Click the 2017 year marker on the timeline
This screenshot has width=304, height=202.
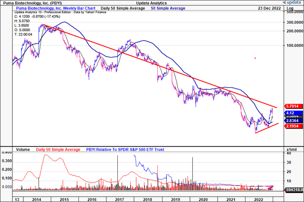[120, 200]
